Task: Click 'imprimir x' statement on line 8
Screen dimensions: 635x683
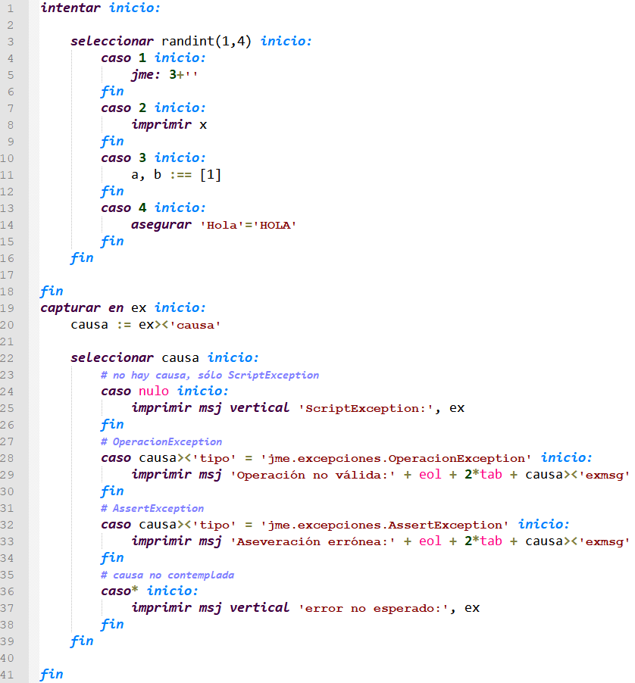Action: 169,125
